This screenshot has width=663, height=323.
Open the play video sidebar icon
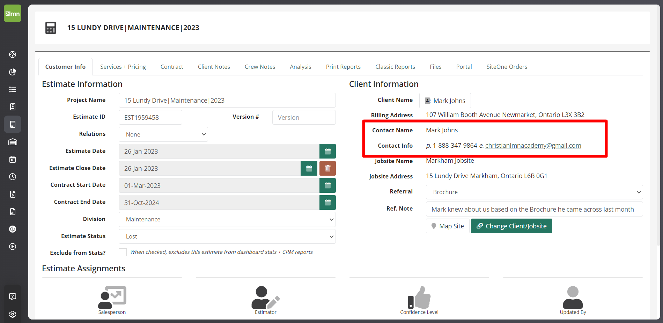click(13, 247)
